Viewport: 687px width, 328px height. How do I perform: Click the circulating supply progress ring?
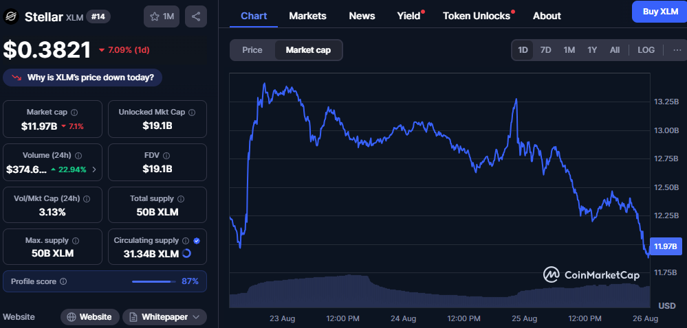coord(186,253)
